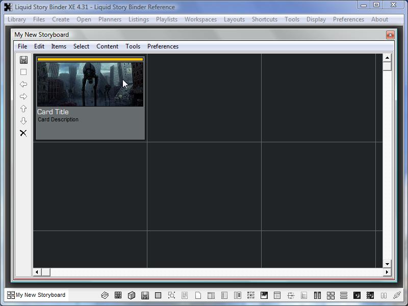The width and height of the screenshot is (408, 306).
Task: Click the blank square new card icon in the left sidebar
Action: pos(23,72)
